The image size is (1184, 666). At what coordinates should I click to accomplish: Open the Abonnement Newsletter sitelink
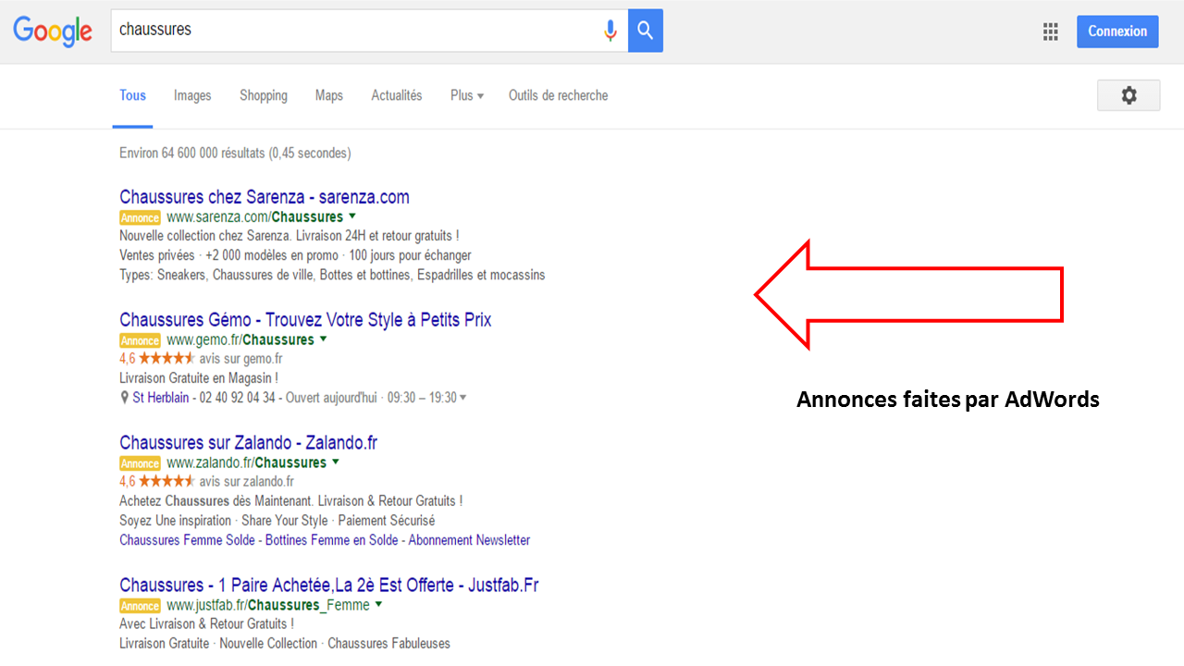(x=470, y=540)
